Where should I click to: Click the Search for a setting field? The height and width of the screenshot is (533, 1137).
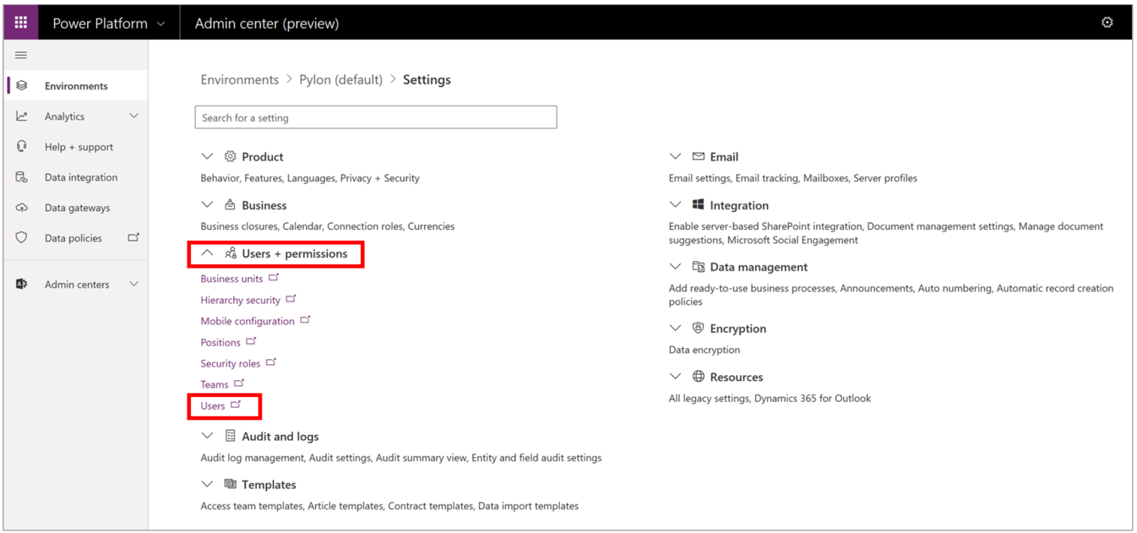tap(376, 117)
